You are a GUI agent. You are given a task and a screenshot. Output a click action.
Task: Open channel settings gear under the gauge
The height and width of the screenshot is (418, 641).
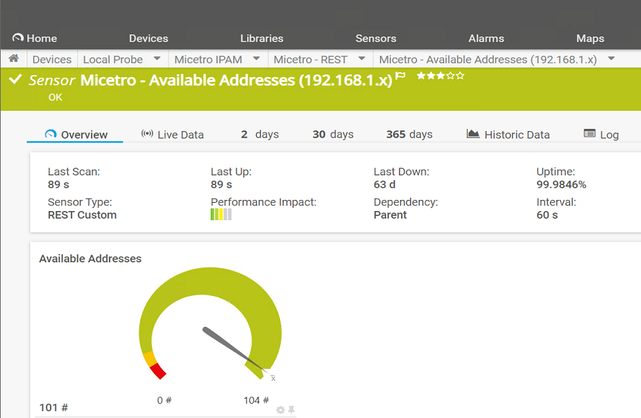coord(280,410)
